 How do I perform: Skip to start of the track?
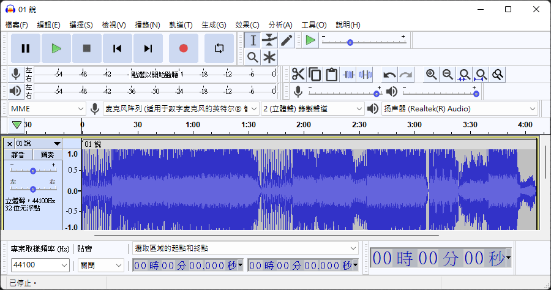pos(118,48)
